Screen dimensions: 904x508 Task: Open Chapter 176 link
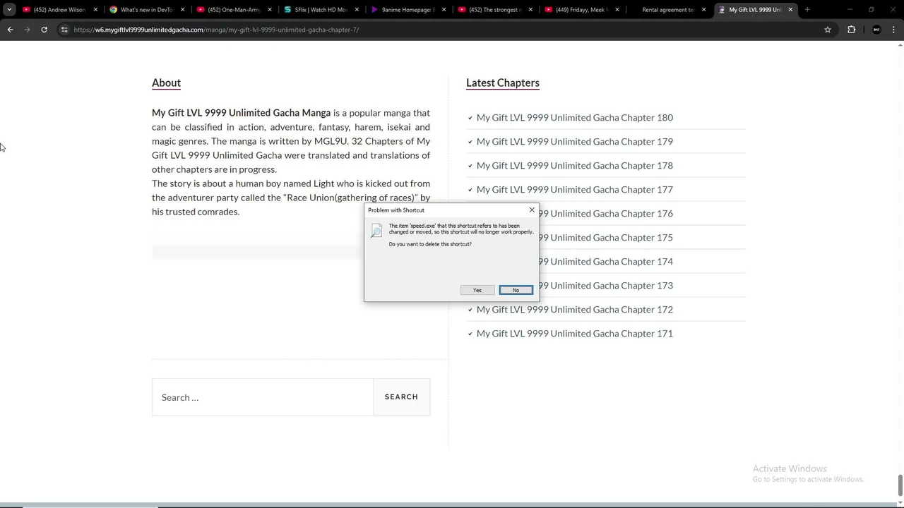point(606,213)
